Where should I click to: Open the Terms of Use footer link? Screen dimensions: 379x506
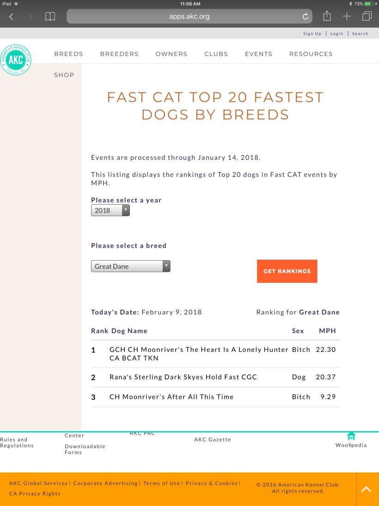click(x=162, y=483)
